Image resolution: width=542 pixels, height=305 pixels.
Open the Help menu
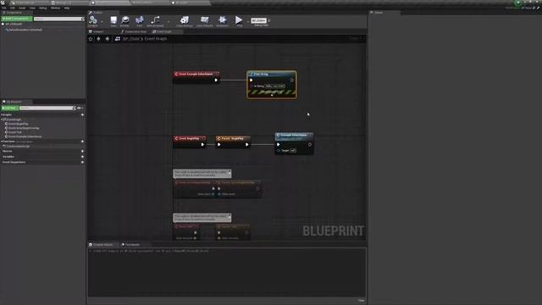pos(67,8)
